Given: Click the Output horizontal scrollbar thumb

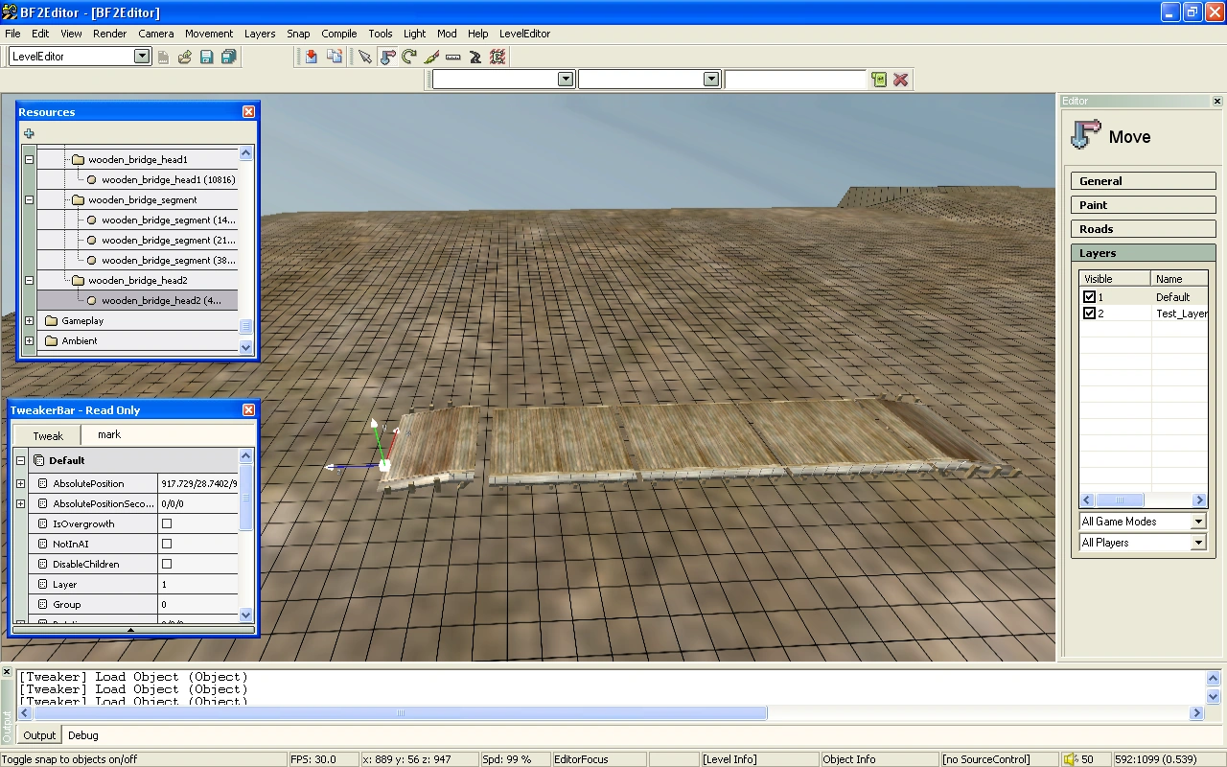Looking at the screenshot, I should click(401, 713).
